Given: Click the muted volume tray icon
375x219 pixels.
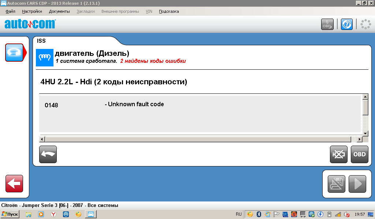Looking at the screenshot, I should tap(346, 214).
